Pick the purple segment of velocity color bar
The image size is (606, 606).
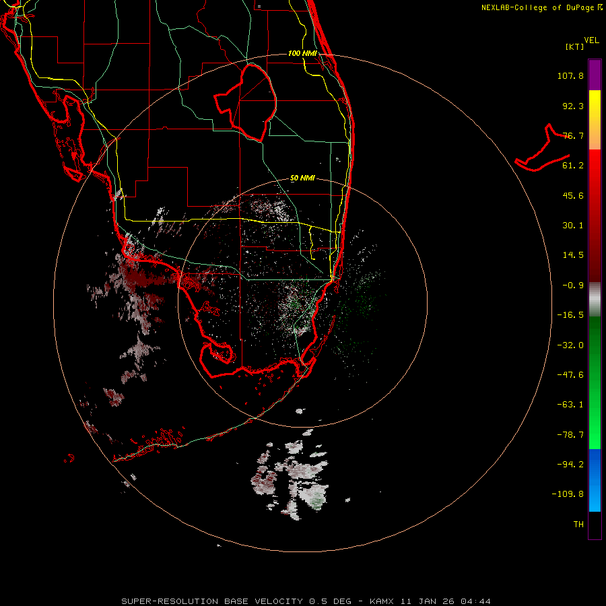pos(595,75)
